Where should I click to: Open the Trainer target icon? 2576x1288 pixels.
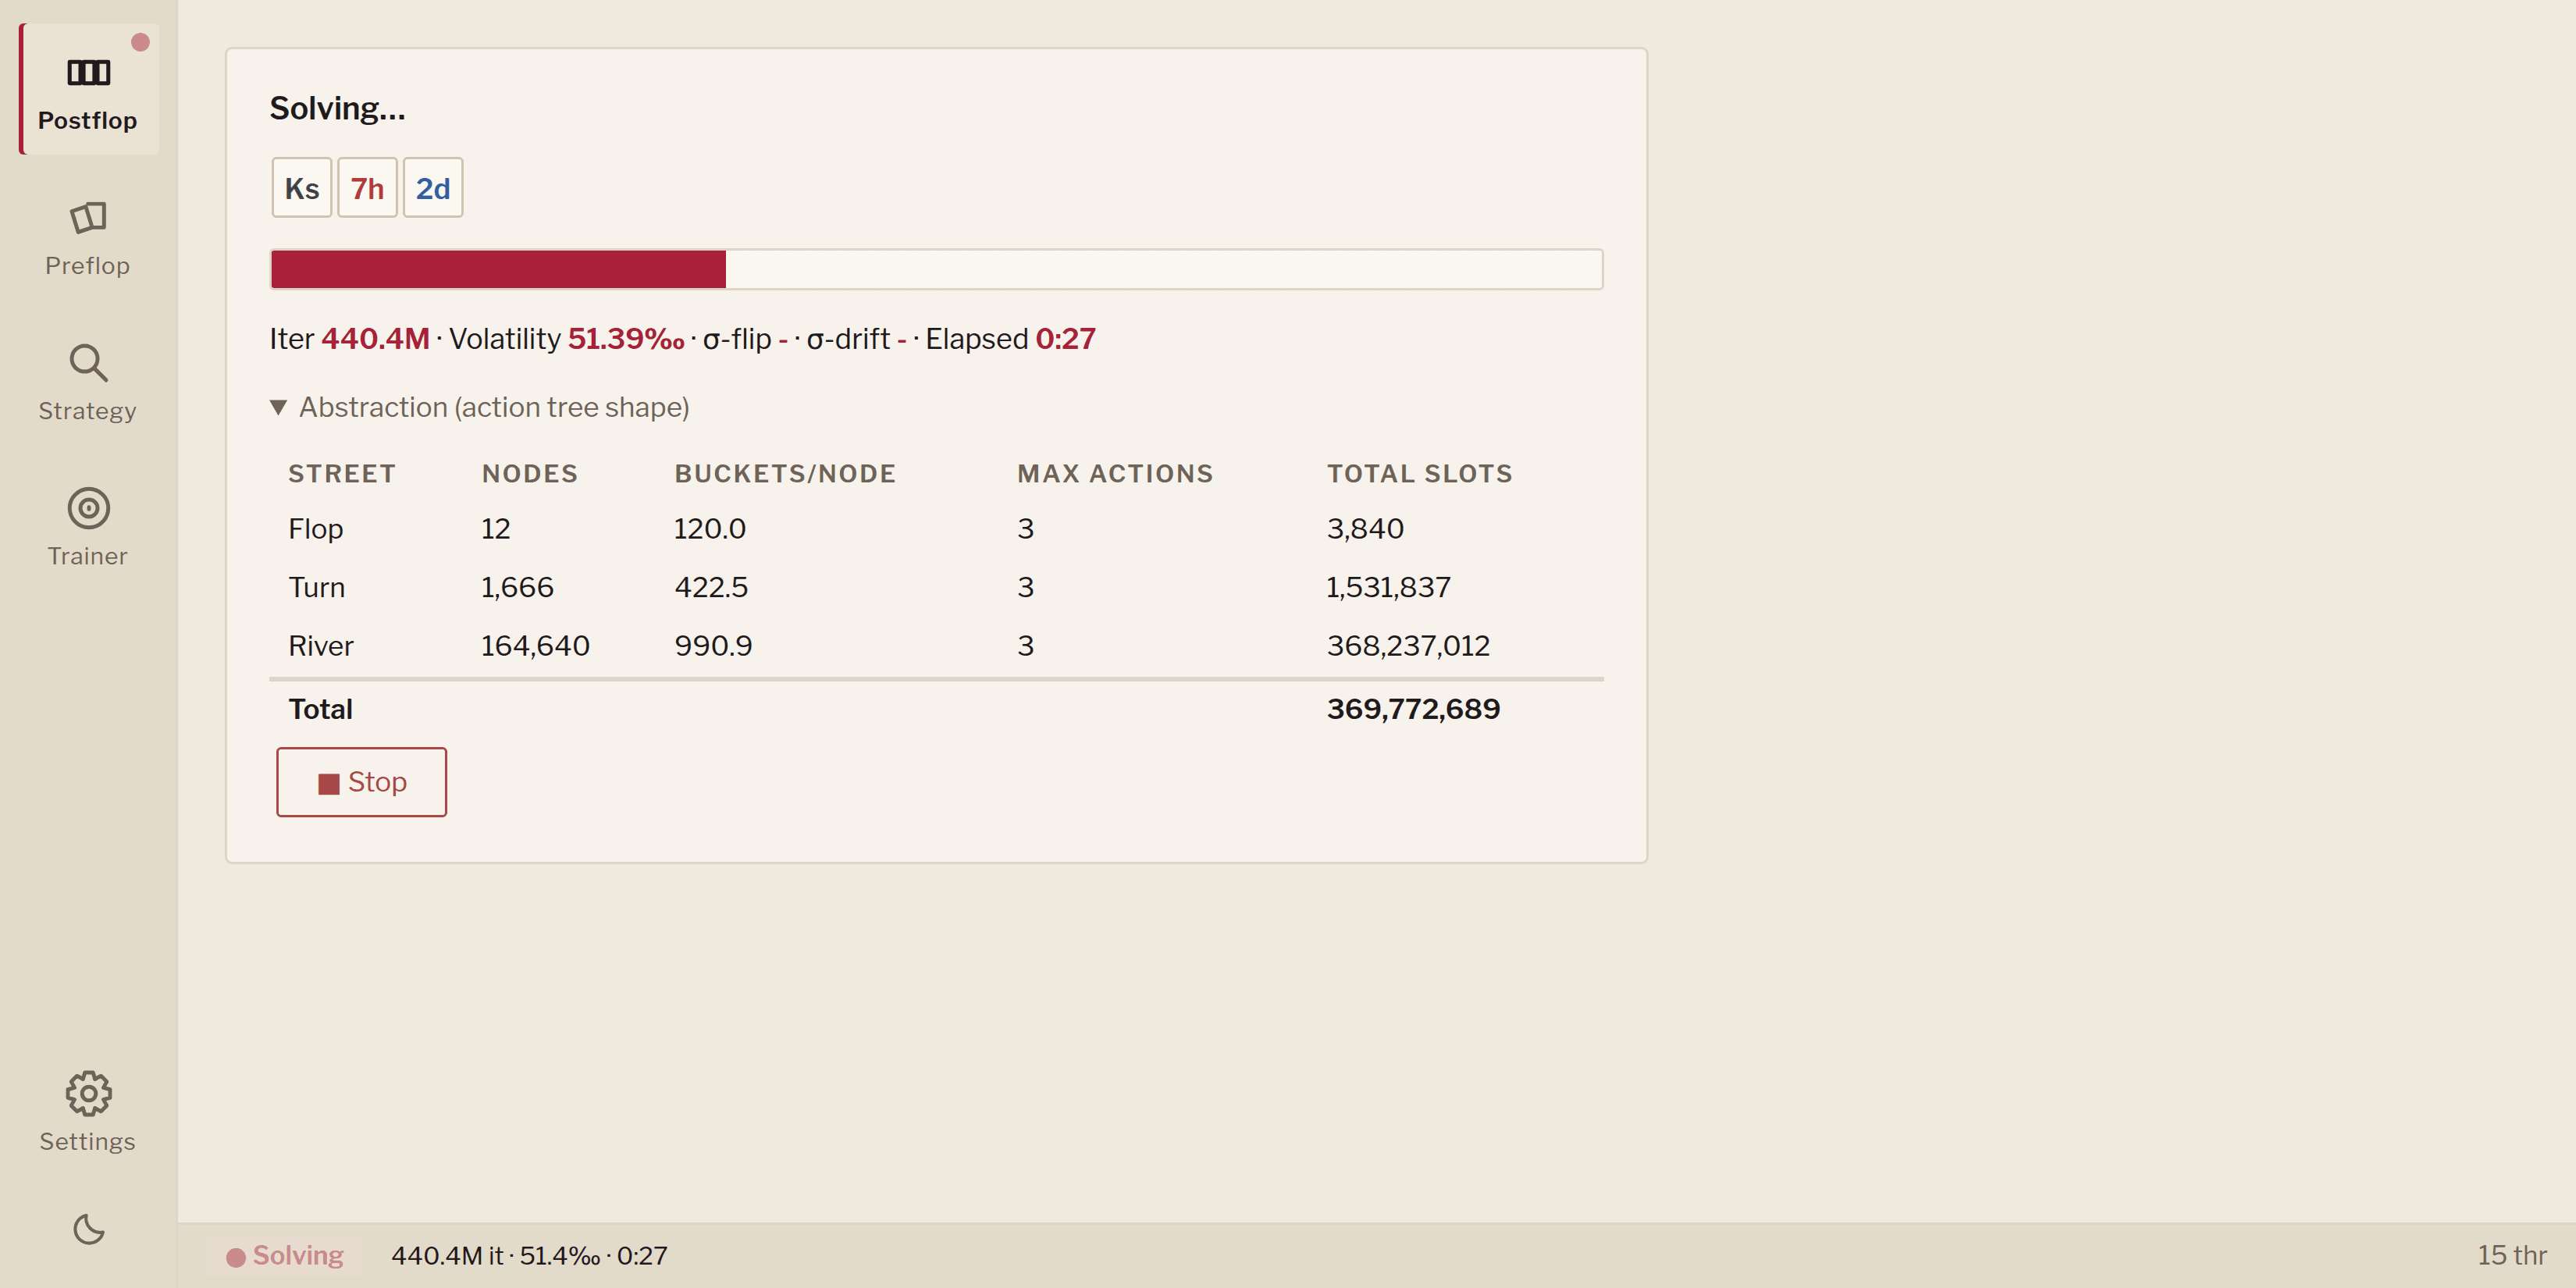[88, 508]
